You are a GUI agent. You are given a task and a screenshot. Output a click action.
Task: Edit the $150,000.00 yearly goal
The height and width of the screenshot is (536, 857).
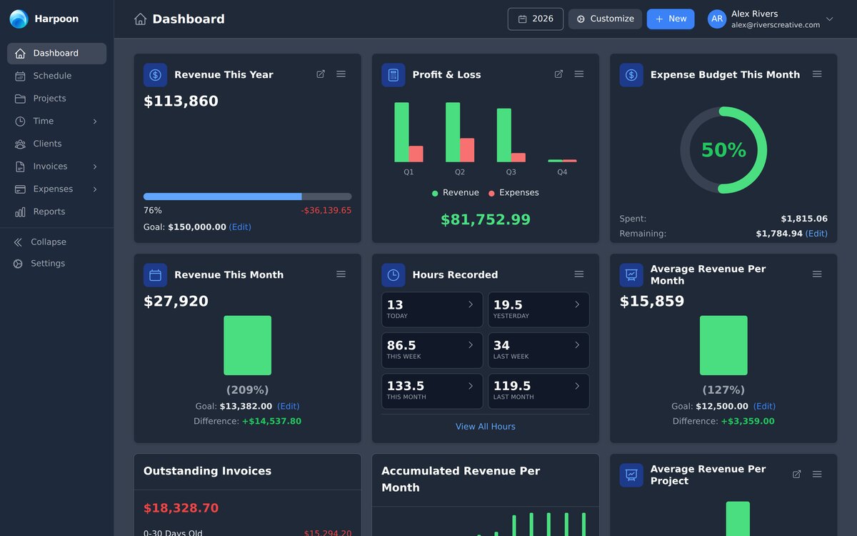click(x=240, y=227)
